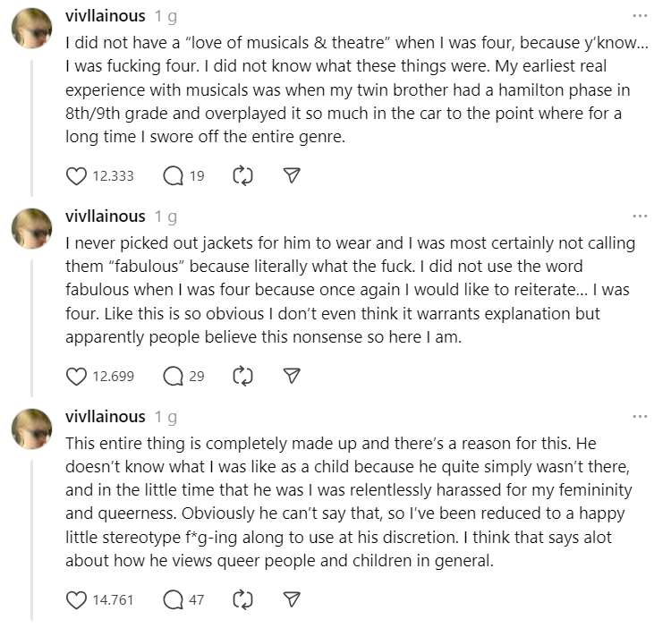This screenshot has width=671, height=628.
Task: Like the post with 14.761 likes
Action: pyautogui.click(x=76, y=599)
